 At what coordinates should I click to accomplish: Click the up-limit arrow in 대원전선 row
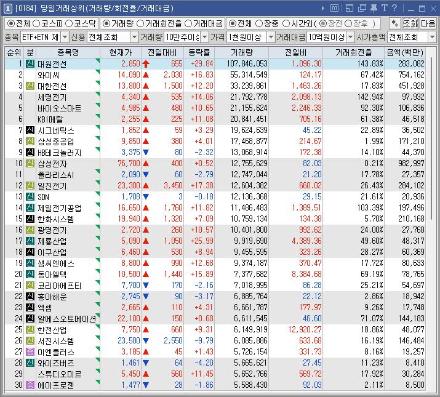[x=146, y=64]
